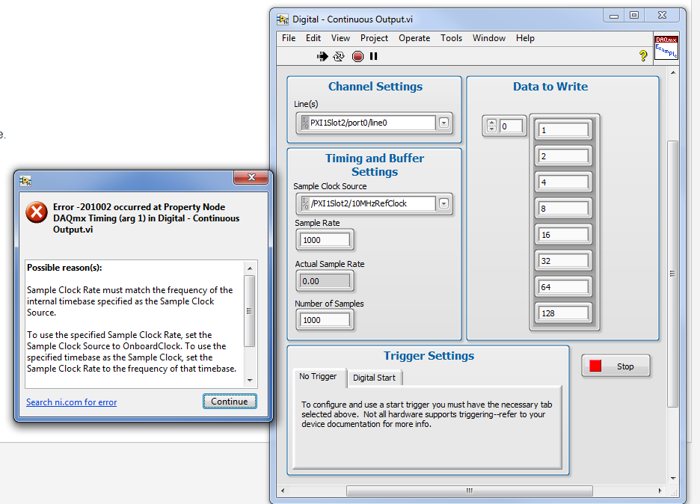Viewport: 700px width, 504px height.
Task: Click the Run arrow toolbar icon
Action: pos(322,56)
